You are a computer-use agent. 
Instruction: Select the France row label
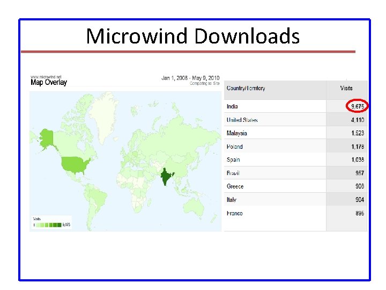[235, 213]
